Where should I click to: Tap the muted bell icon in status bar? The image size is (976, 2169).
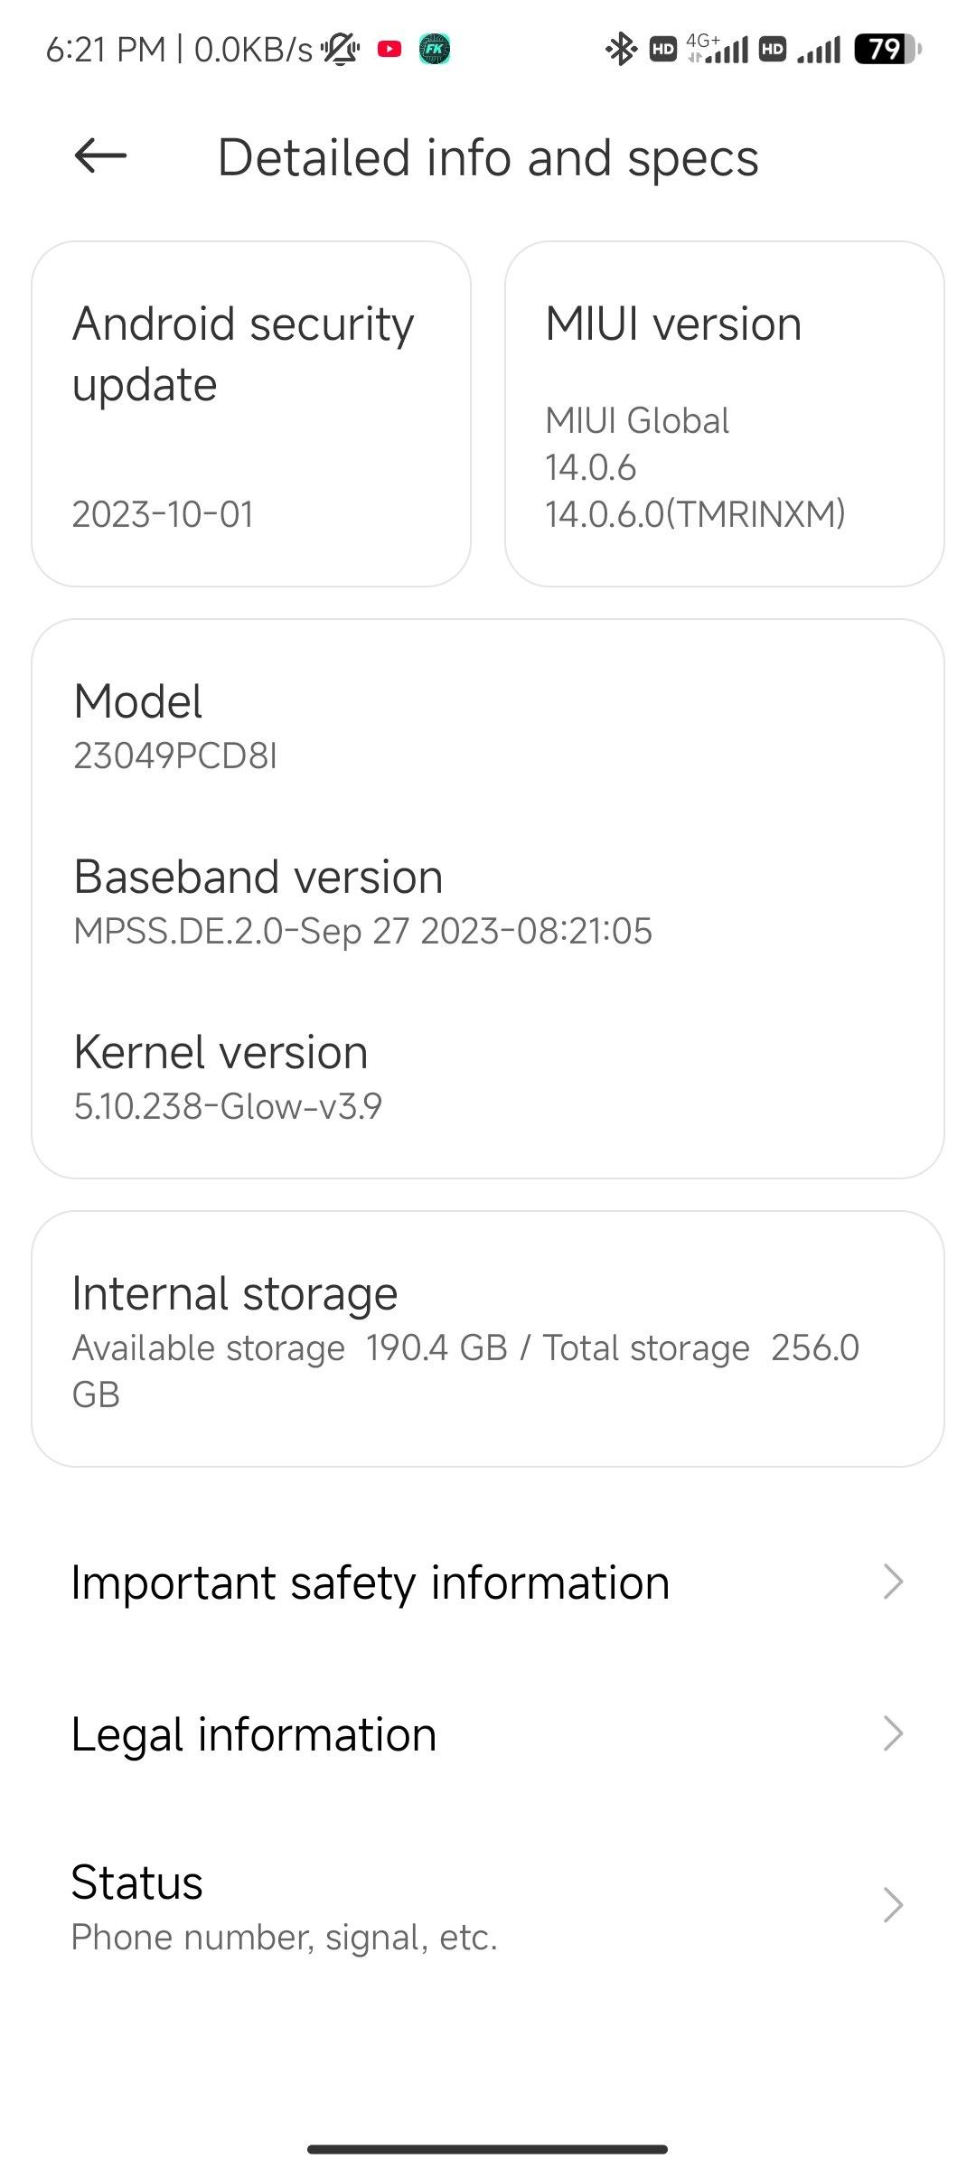pos(341,49)
